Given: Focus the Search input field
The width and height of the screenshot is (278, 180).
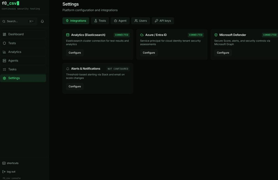Looking at the screenshot, I should coord(18,21).
